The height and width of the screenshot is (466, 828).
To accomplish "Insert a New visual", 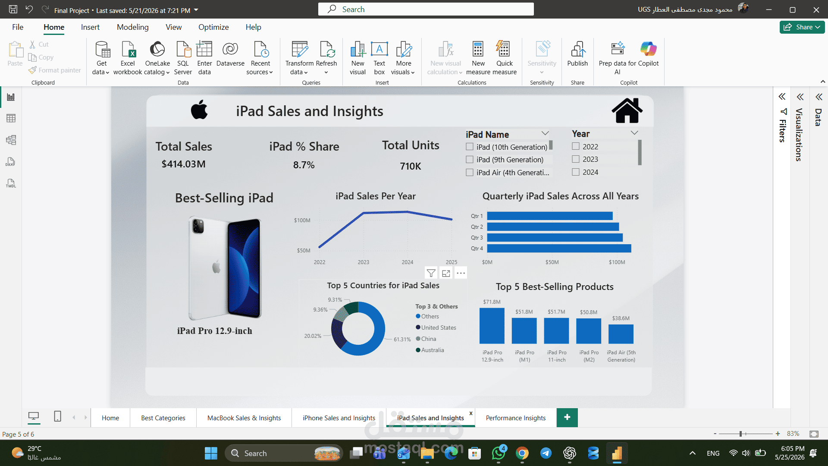I will (x=358, y=49).
